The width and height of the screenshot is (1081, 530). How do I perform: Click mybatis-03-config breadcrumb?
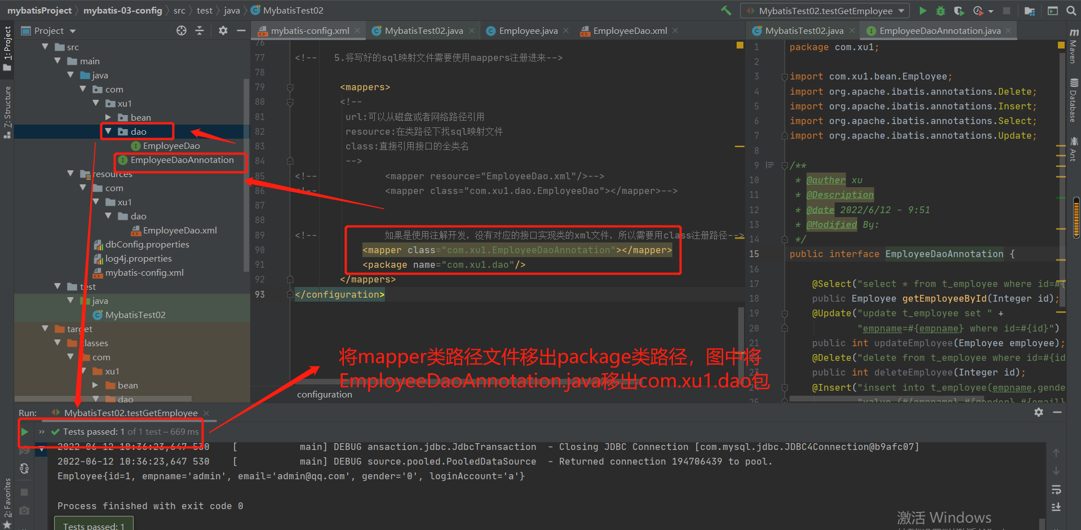tap(123, 10)
